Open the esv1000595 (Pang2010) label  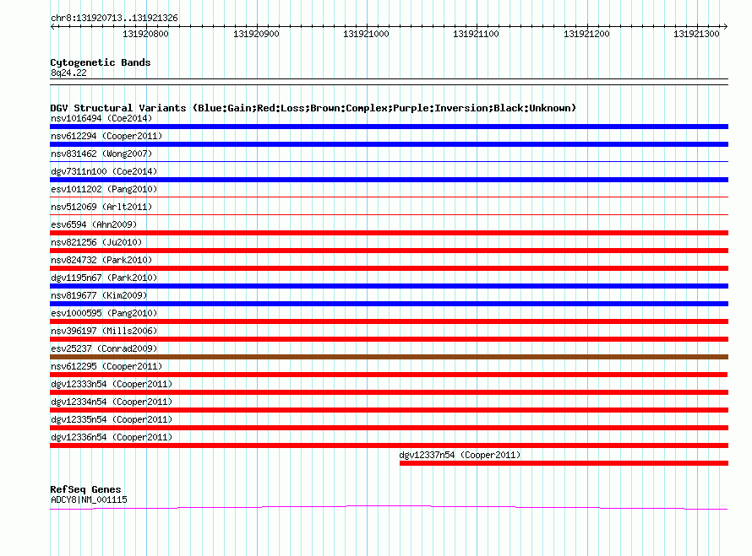(104, 313)
